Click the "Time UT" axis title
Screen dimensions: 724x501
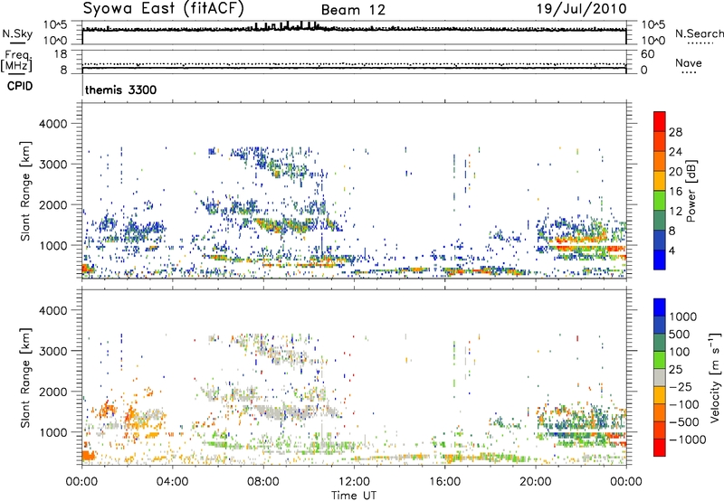tap(354, 495)
